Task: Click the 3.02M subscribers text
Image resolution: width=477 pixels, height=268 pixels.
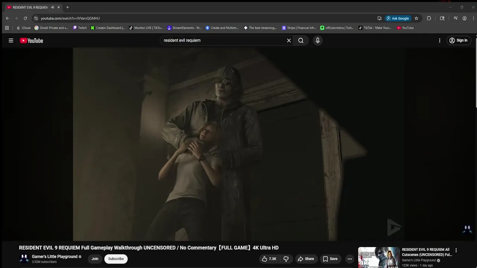Action: coord(44,262)
